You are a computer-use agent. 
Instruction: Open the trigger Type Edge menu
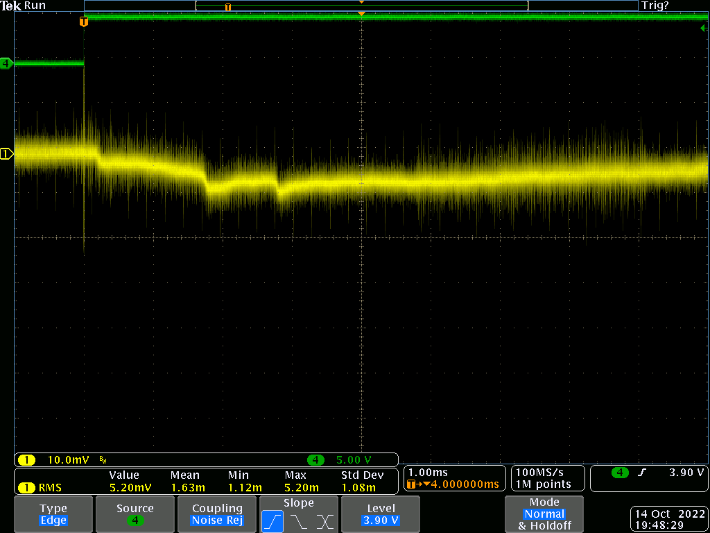53,514
